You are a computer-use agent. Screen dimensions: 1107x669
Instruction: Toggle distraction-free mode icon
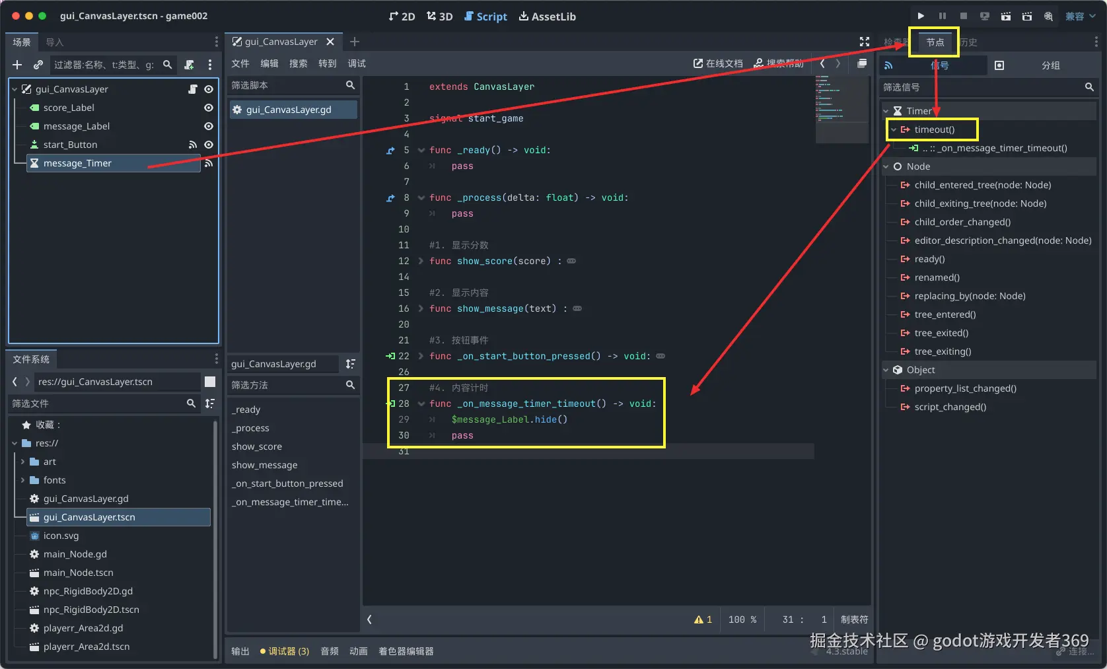[x=864, y=42]
